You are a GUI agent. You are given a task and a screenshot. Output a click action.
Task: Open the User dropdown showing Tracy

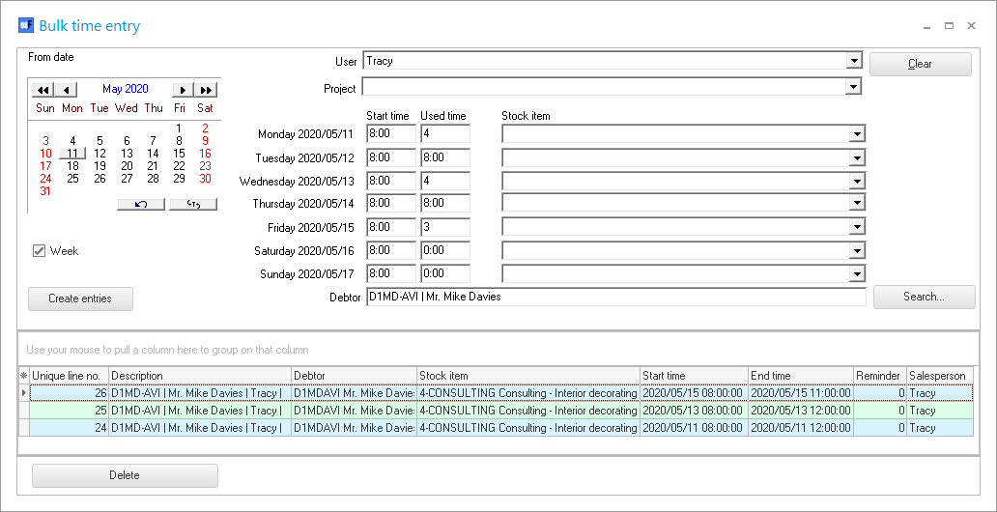coord(853,61)
